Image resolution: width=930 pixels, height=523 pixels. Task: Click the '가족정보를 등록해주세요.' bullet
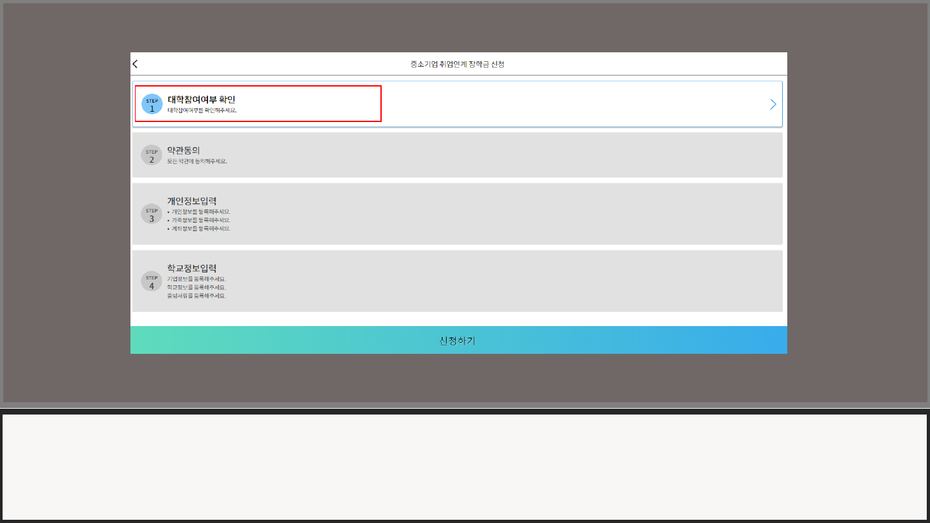[200, 220]
